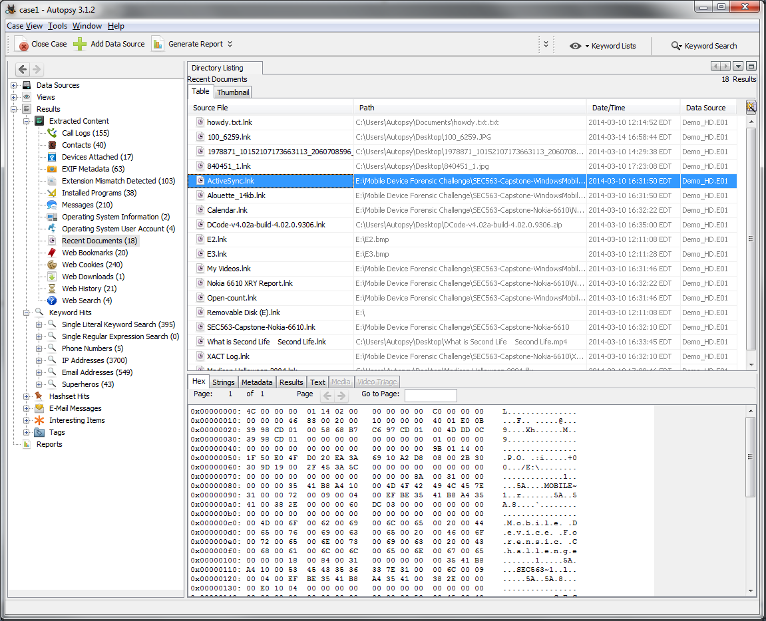Select the E2.lnk row in table
The height and width of the screenshot is (621, 766).
pos(217,239)
